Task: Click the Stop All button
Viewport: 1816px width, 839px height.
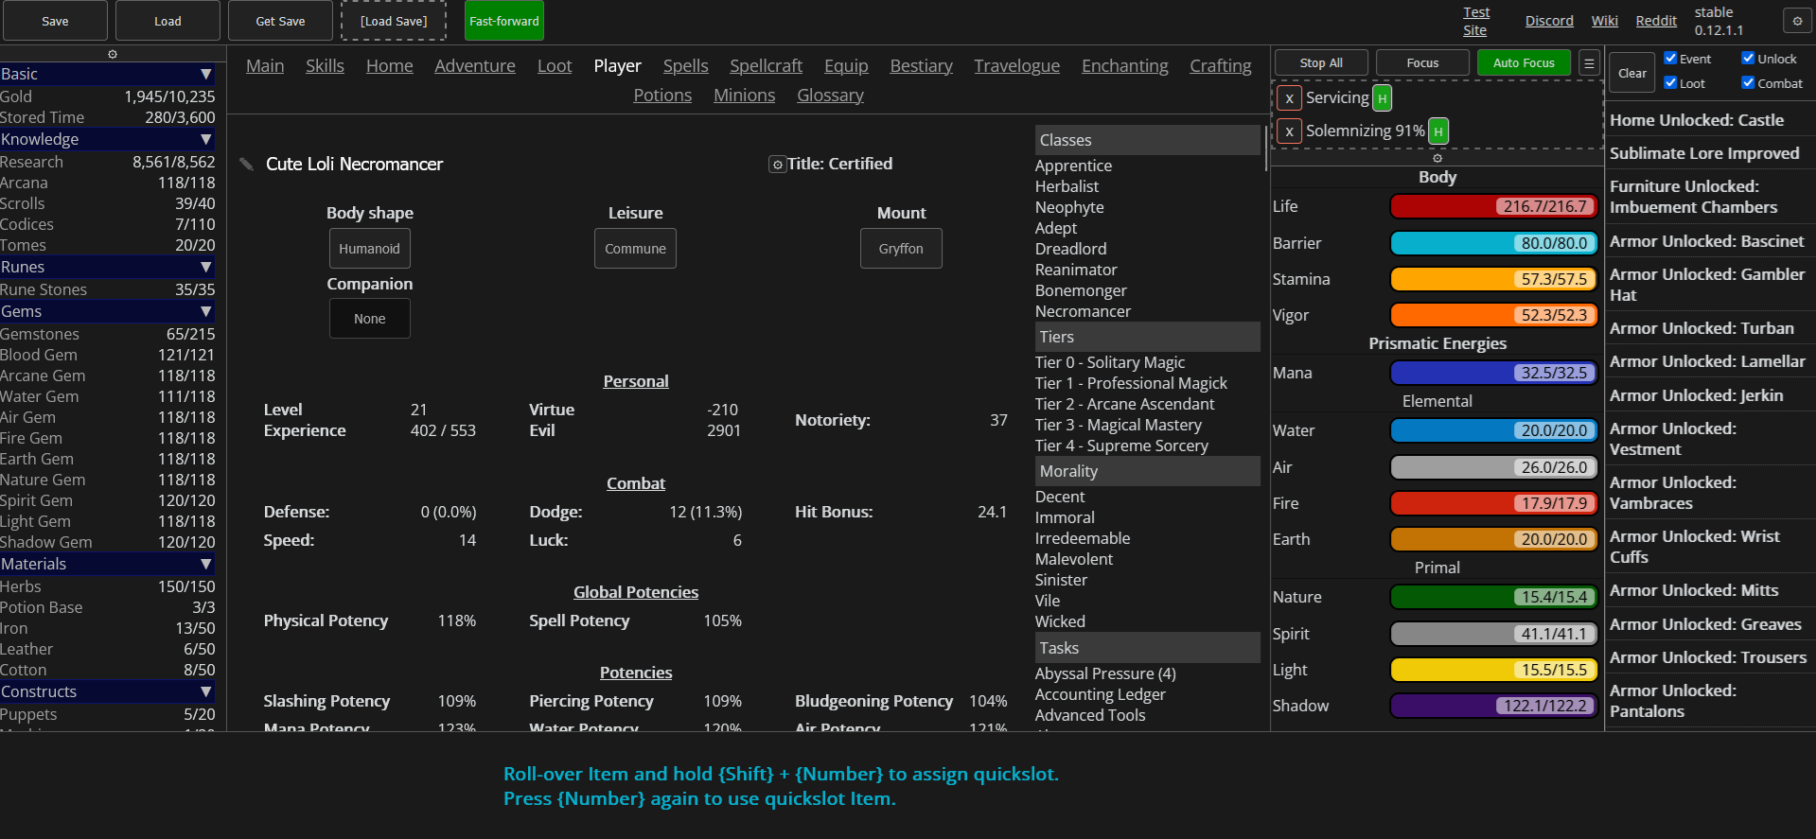Action: click(1321, 63)
